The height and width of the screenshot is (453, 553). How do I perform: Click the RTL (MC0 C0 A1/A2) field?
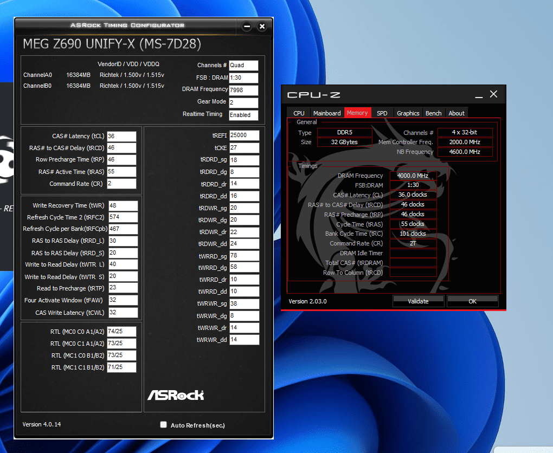(121, 332)
